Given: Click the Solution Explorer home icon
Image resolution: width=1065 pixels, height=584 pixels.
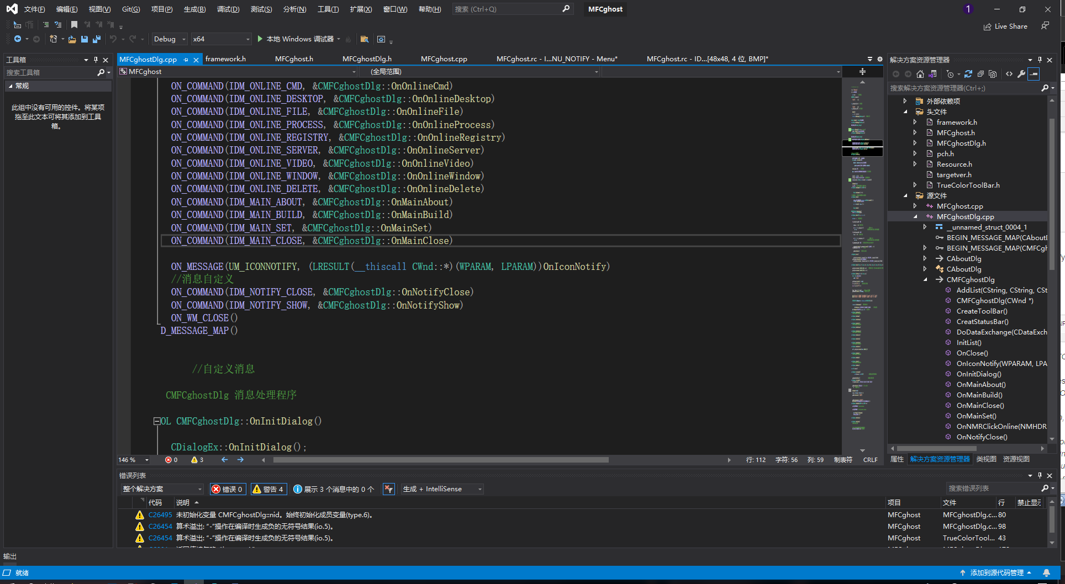Looking at the screenshot, I should 920,74.
